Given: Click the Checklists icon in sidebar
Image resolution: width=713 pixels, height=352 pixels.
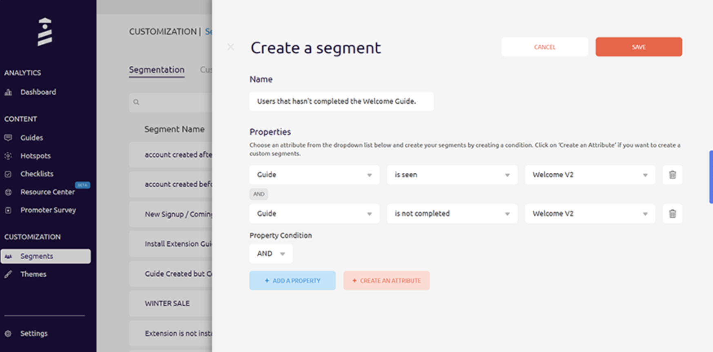Looking at the screenshot, I should click(x=8, y=174).
